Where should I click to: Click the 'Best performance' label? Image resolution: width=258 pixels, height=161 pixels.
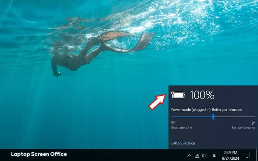[243, 128]
